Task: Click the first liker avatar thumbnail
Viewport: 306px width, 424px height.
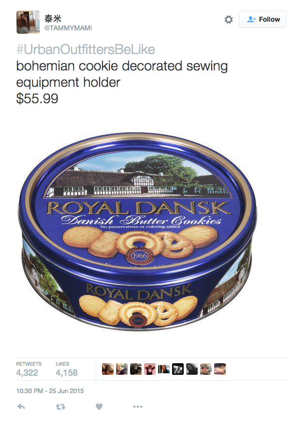Action: (108, 369)
